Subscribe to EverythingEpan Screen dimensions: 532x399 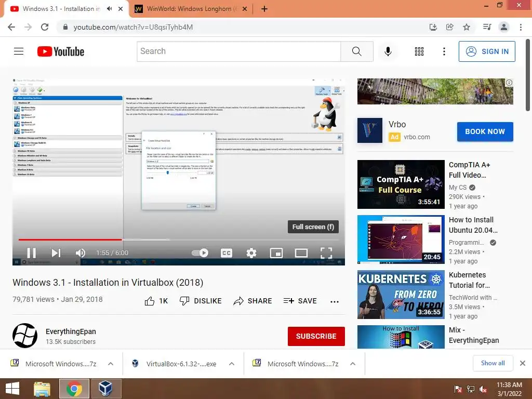tap(316, 336)
